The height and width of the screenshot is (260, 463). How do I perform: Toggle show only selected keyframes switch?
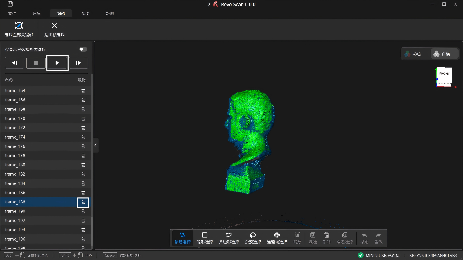pos(83,49)
